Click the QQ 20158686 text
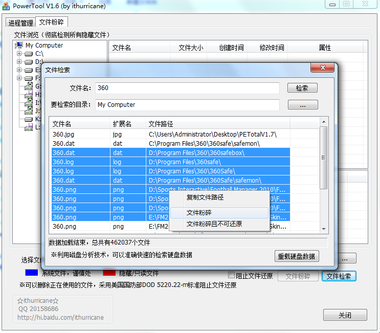Screen dimensions: 380x333 (38, 309)
